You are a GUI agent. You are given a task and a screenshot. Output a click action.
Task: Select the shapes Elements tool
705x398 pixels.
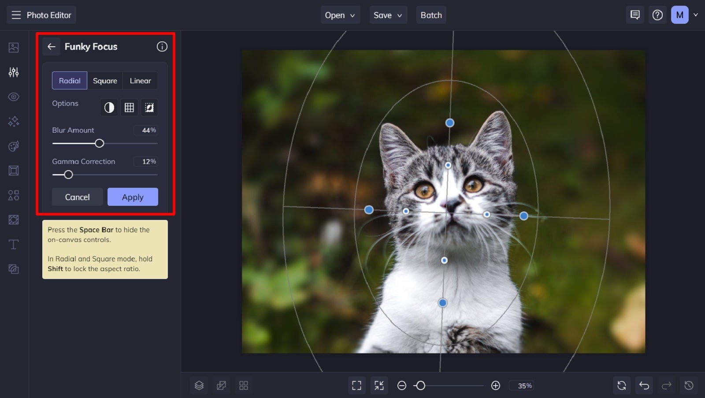[x=13, y=195]
